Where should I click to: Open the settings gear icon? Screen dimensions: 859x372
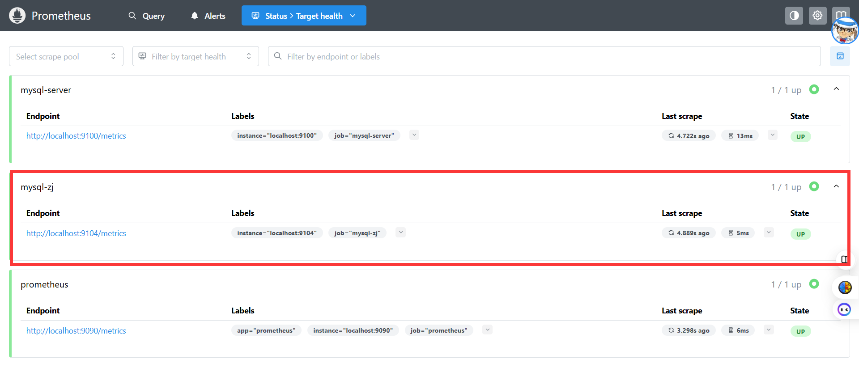817,16
